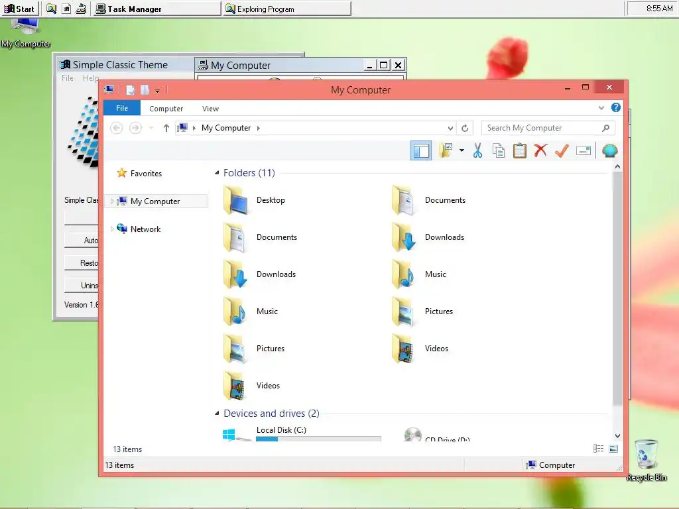Viewport: 679px width, 509px height.
Task: Click the Refresh button in address bar
Action: pyautogui.click(x=465, y=128)
